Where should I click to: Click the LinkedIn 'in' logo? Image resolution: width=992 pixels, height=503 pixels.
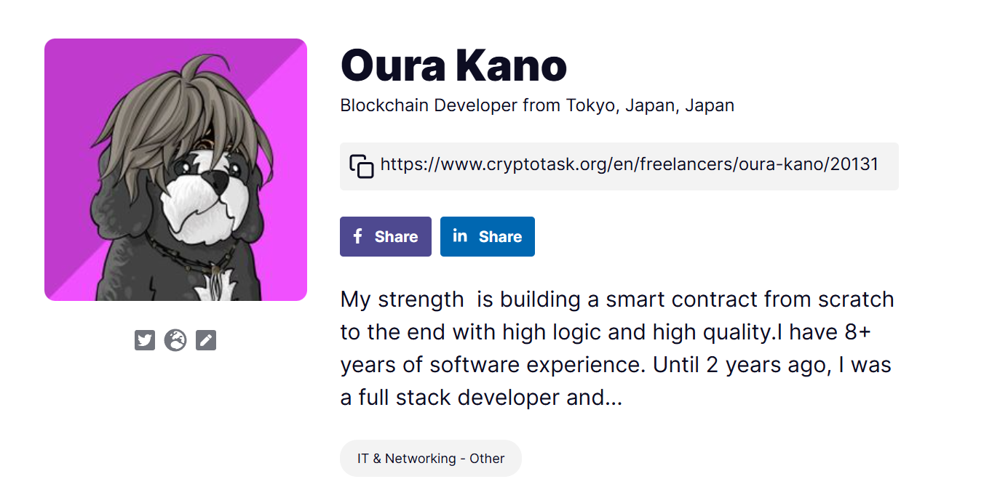(460, 236)
